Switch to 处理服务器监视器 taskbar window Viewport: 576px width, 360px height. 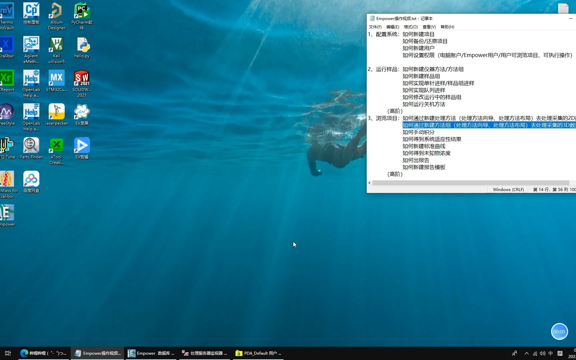pyautogui.click(x=205, y=353)
